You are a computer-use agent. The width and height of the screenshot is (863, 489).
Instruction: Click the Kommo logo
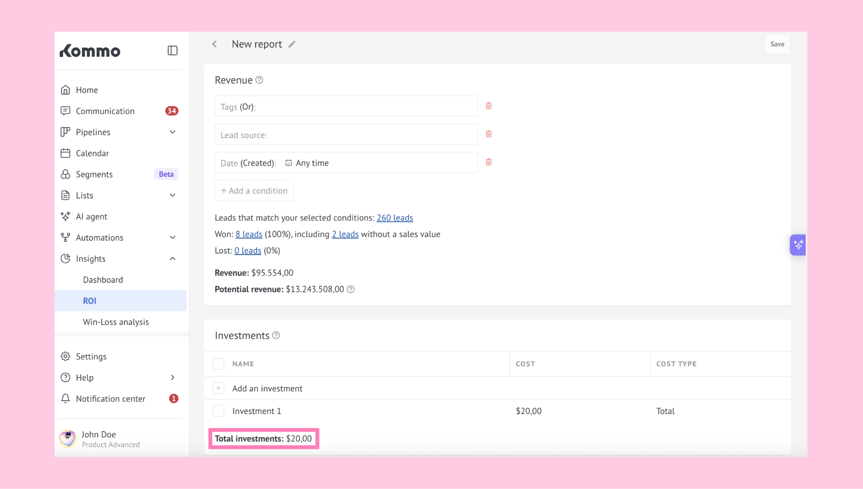tap(90, 51)
